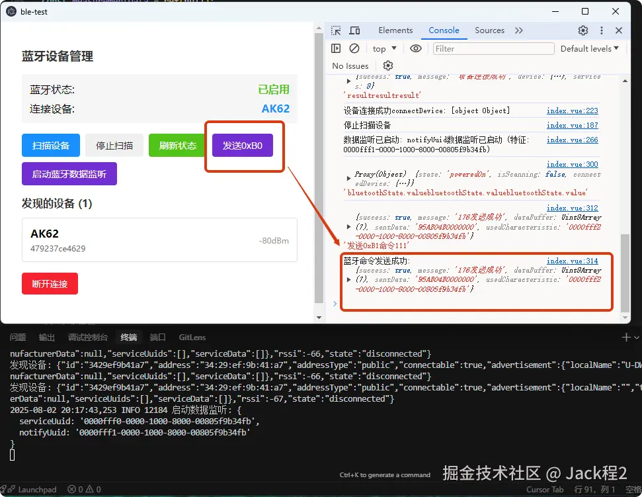
Task: Click the device ID 479237ce4629
Action: coord(58,248)
